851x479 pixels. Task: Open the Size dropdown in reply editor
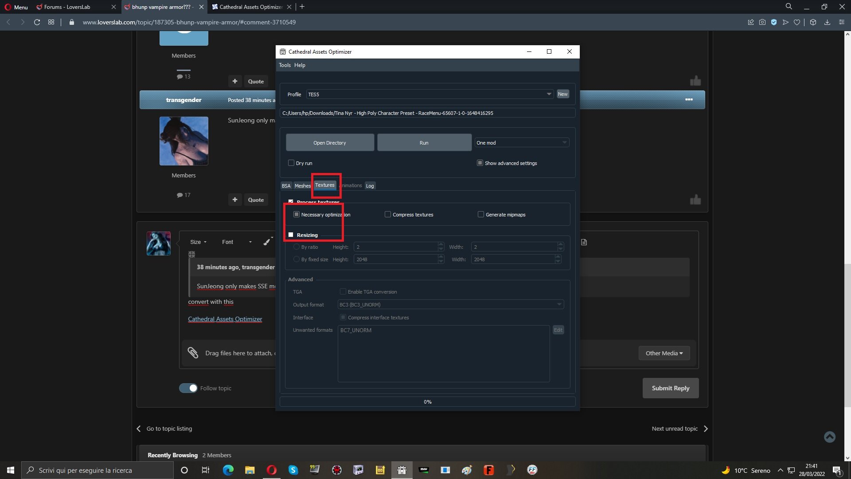click(198, 242)
